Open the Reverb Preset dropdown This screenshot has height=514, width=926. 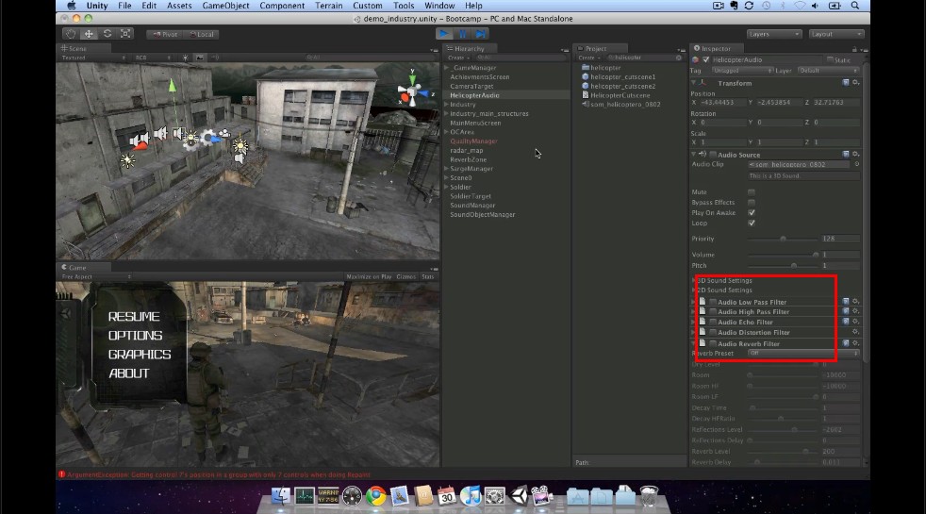(x=803, y=353)
